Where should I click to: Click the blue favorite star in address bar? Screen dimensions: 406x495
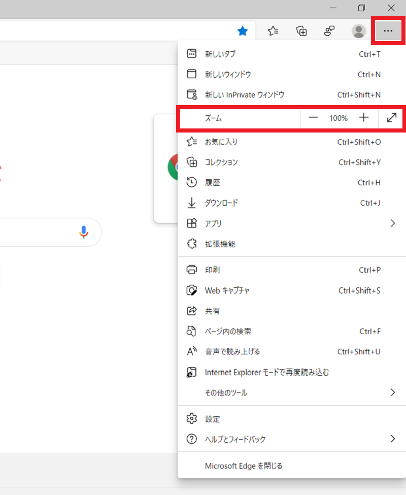242,31
